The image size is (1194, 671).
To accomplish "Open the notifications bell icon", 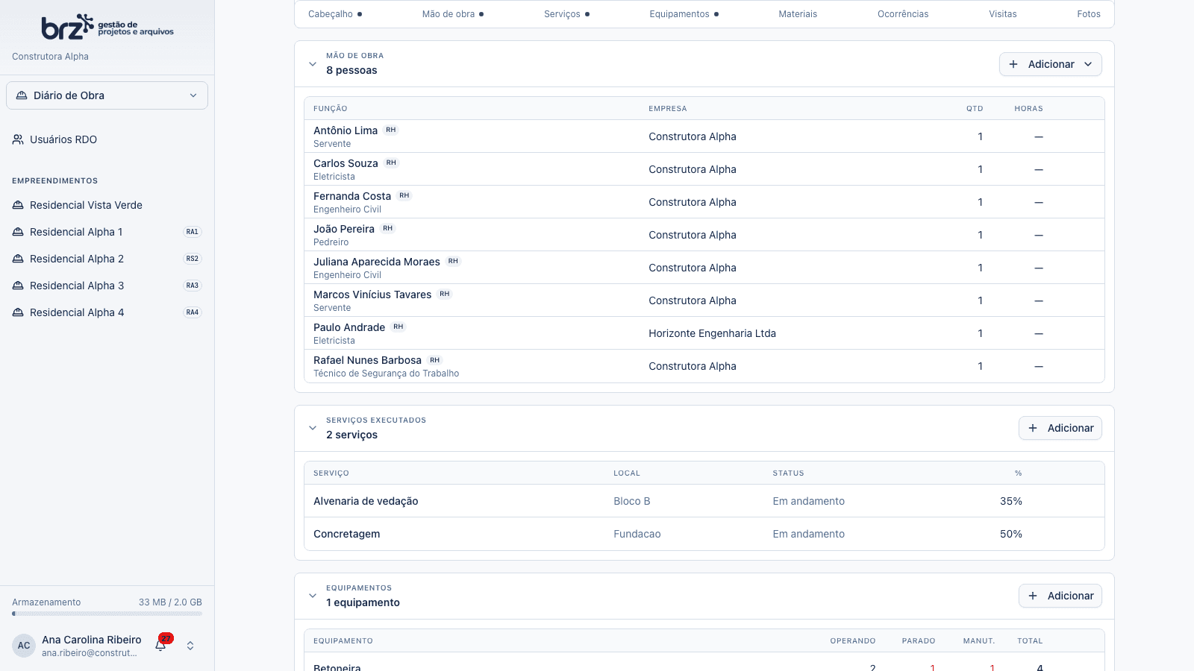I will click(x=160, y=646).
